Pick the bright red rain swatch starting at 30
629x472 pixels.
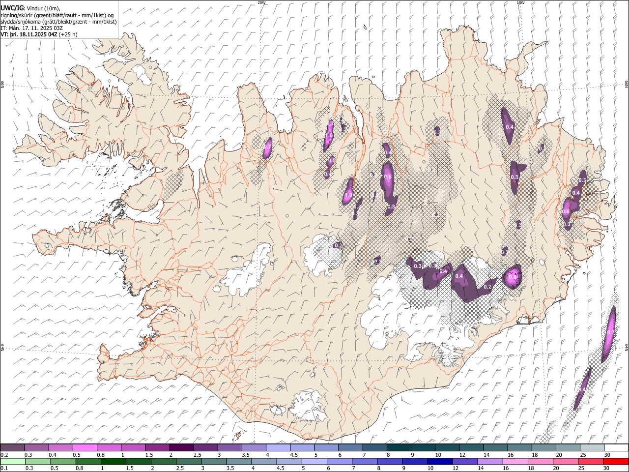616,462
